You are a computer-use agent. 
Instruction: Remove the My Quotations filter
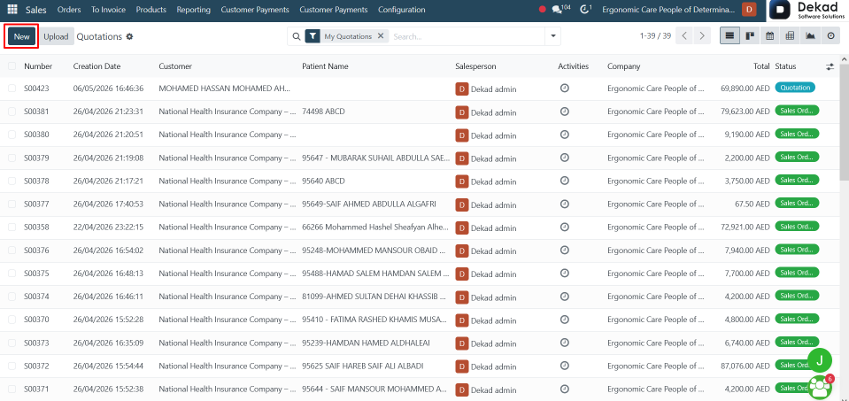(380, 35)
